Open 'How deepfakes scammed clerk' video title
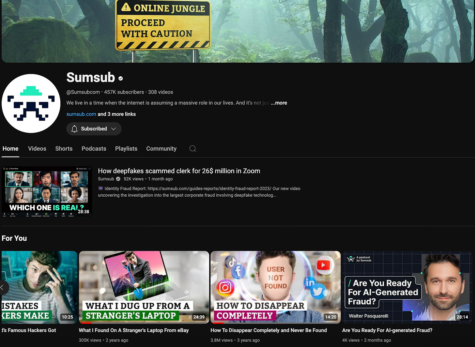The height and width of the screenshot is (347, 475). pyautogui.click(x=179, y=171)
